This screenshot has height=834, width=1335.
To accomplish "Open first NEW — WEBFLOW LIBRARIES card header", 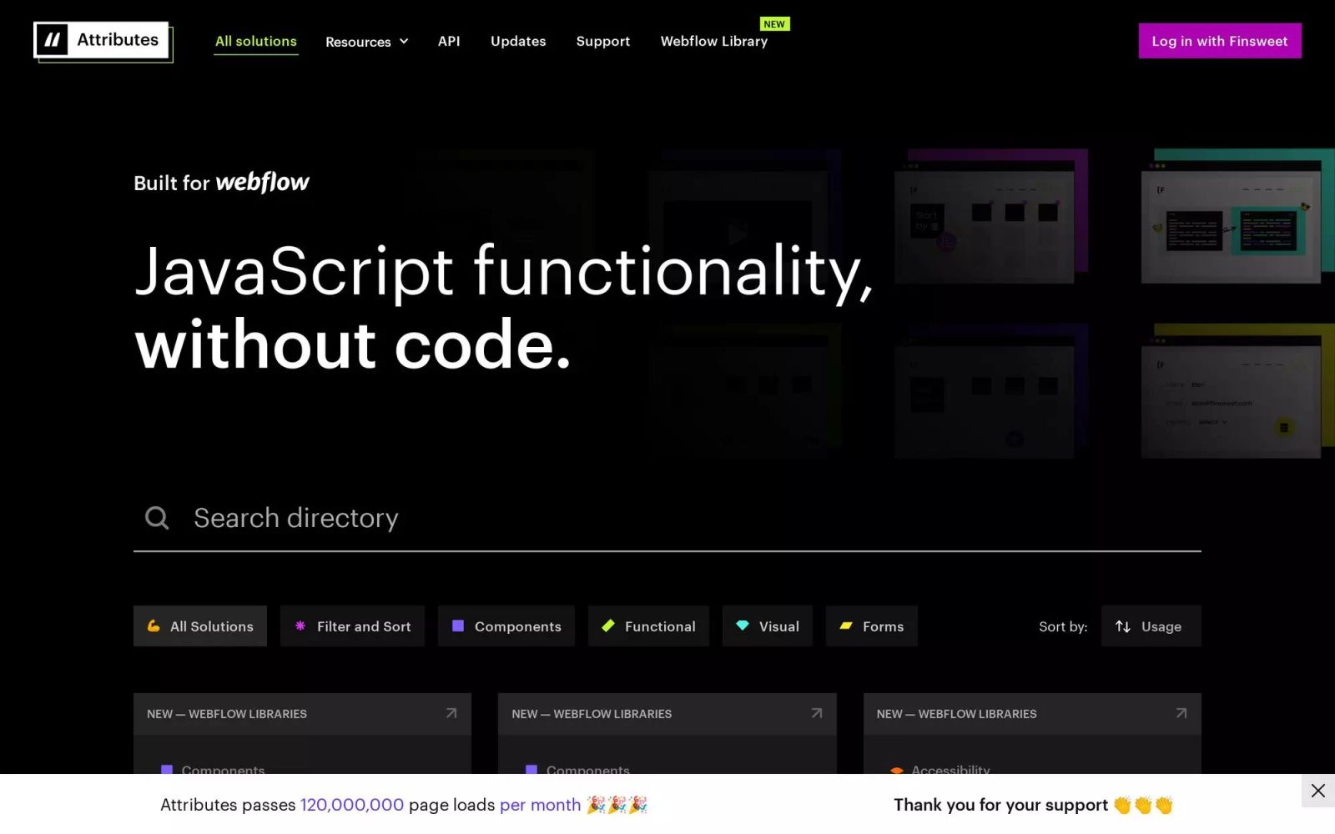I will click(302, 714).
